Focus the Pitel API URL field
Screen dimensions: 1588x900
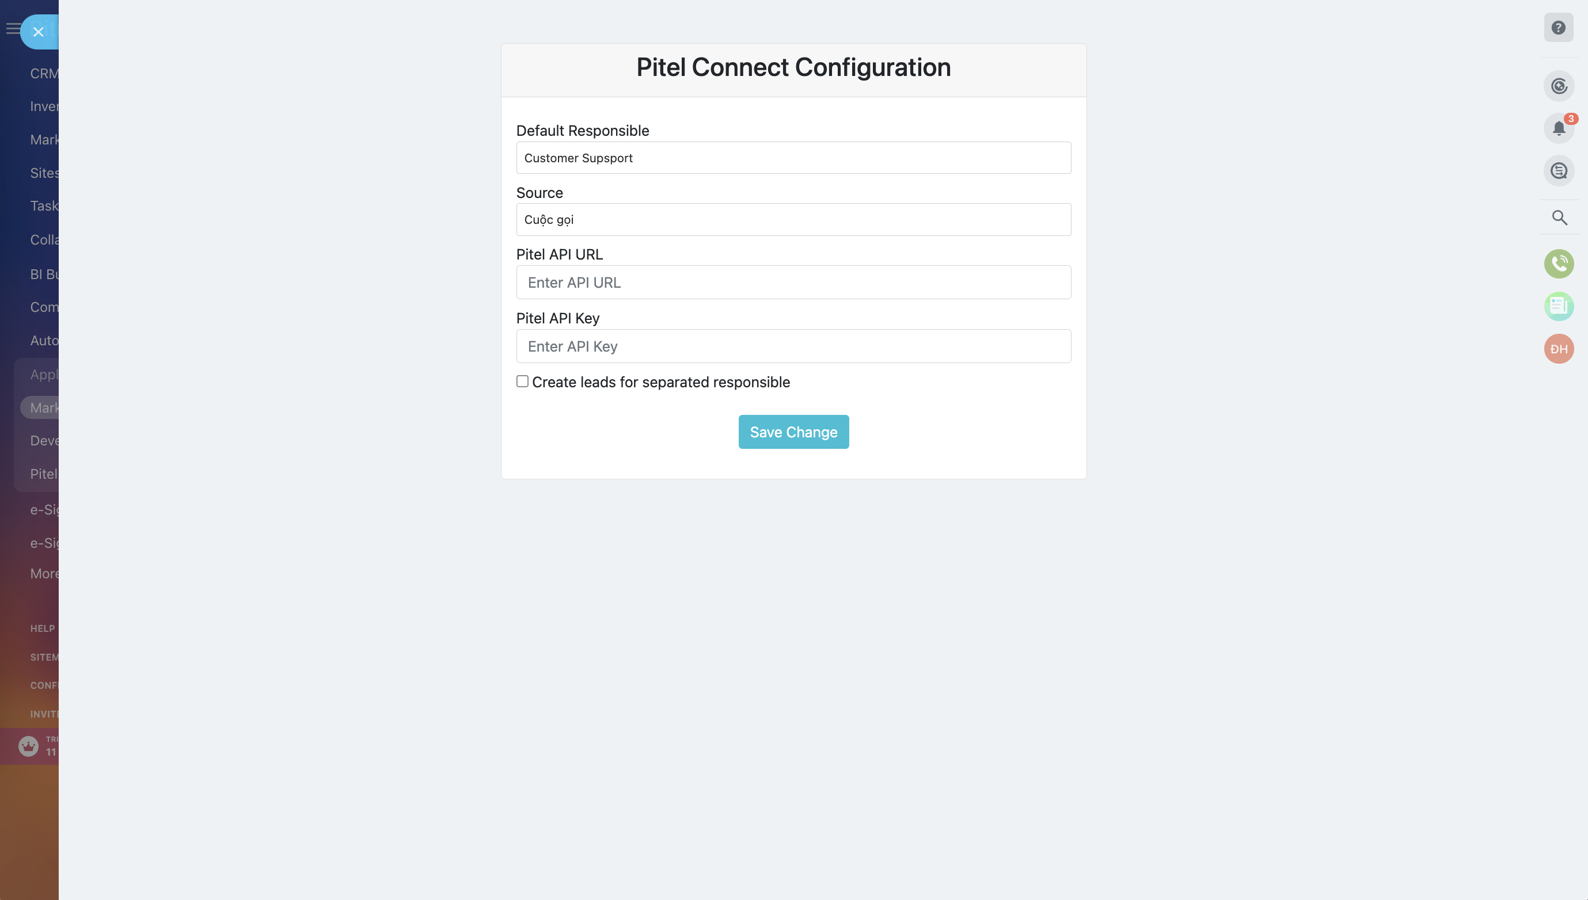[793, 283]
